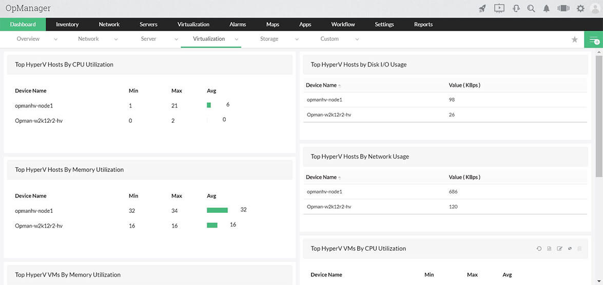Open the alarm bell notifications

point(547,8)
